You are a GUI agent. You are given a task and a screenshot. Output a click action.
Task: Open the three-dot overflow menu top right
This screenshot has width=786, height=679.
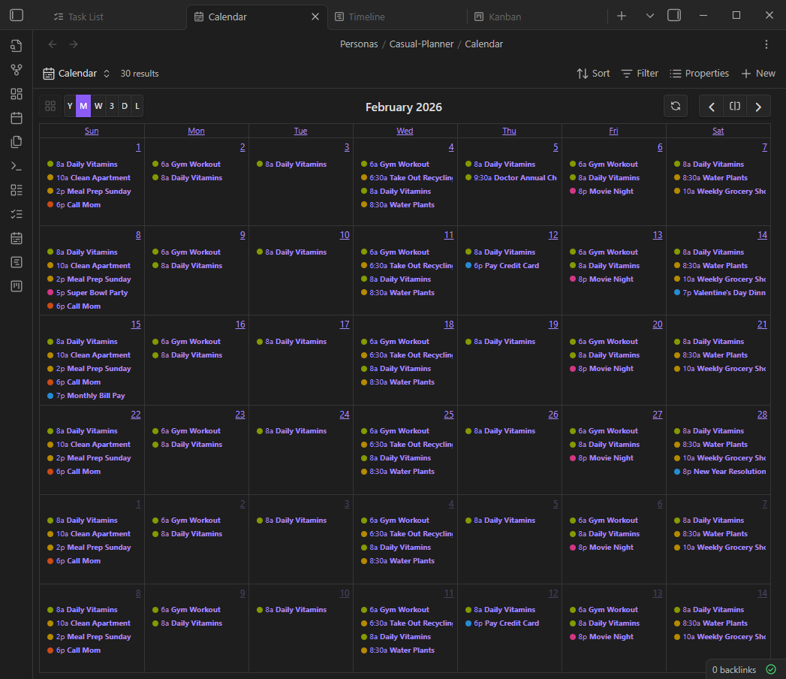[766, 44]
